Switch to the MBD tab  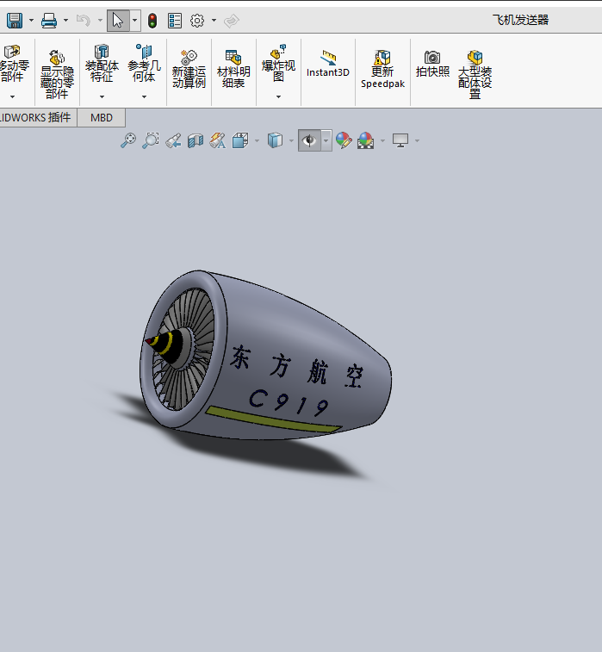[x=102, y=118]
